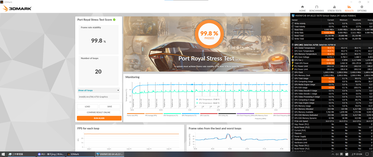The width and height of the screenshot is (373, 157).
Task: Click thermometer icon of GPU Core Temperature
Action: pos(293,51)
